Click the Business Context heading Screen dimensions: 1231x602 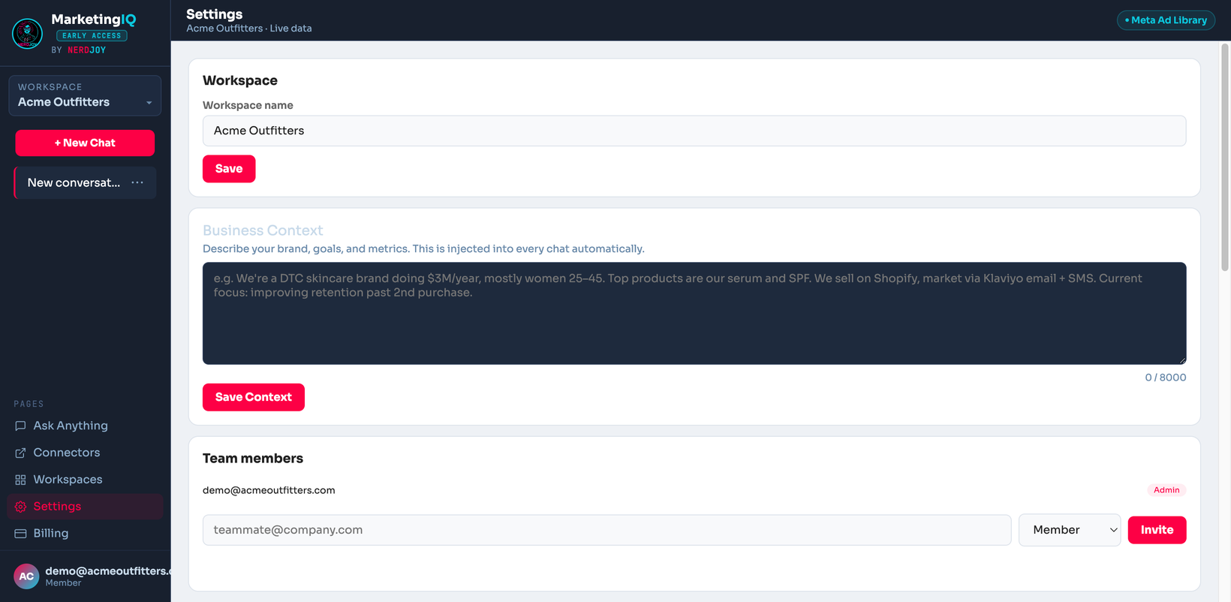263,230
